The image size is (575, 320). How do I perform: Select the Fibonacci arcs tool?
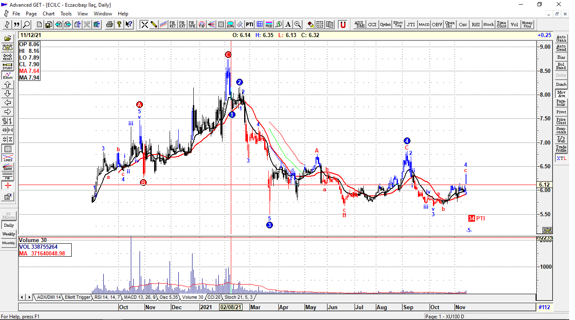pyautogui.click(x=202, y=25)
